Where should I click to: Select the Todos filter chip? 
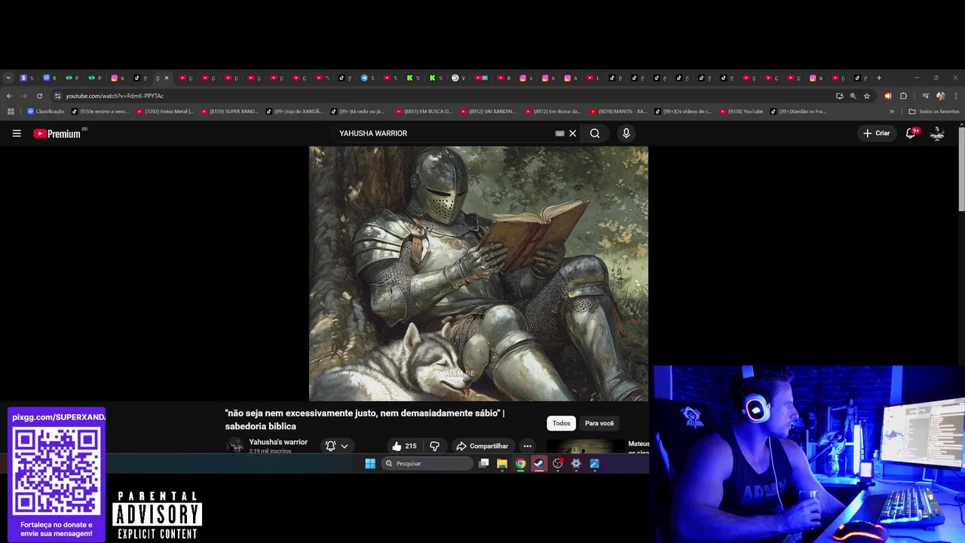coord(561,423)
